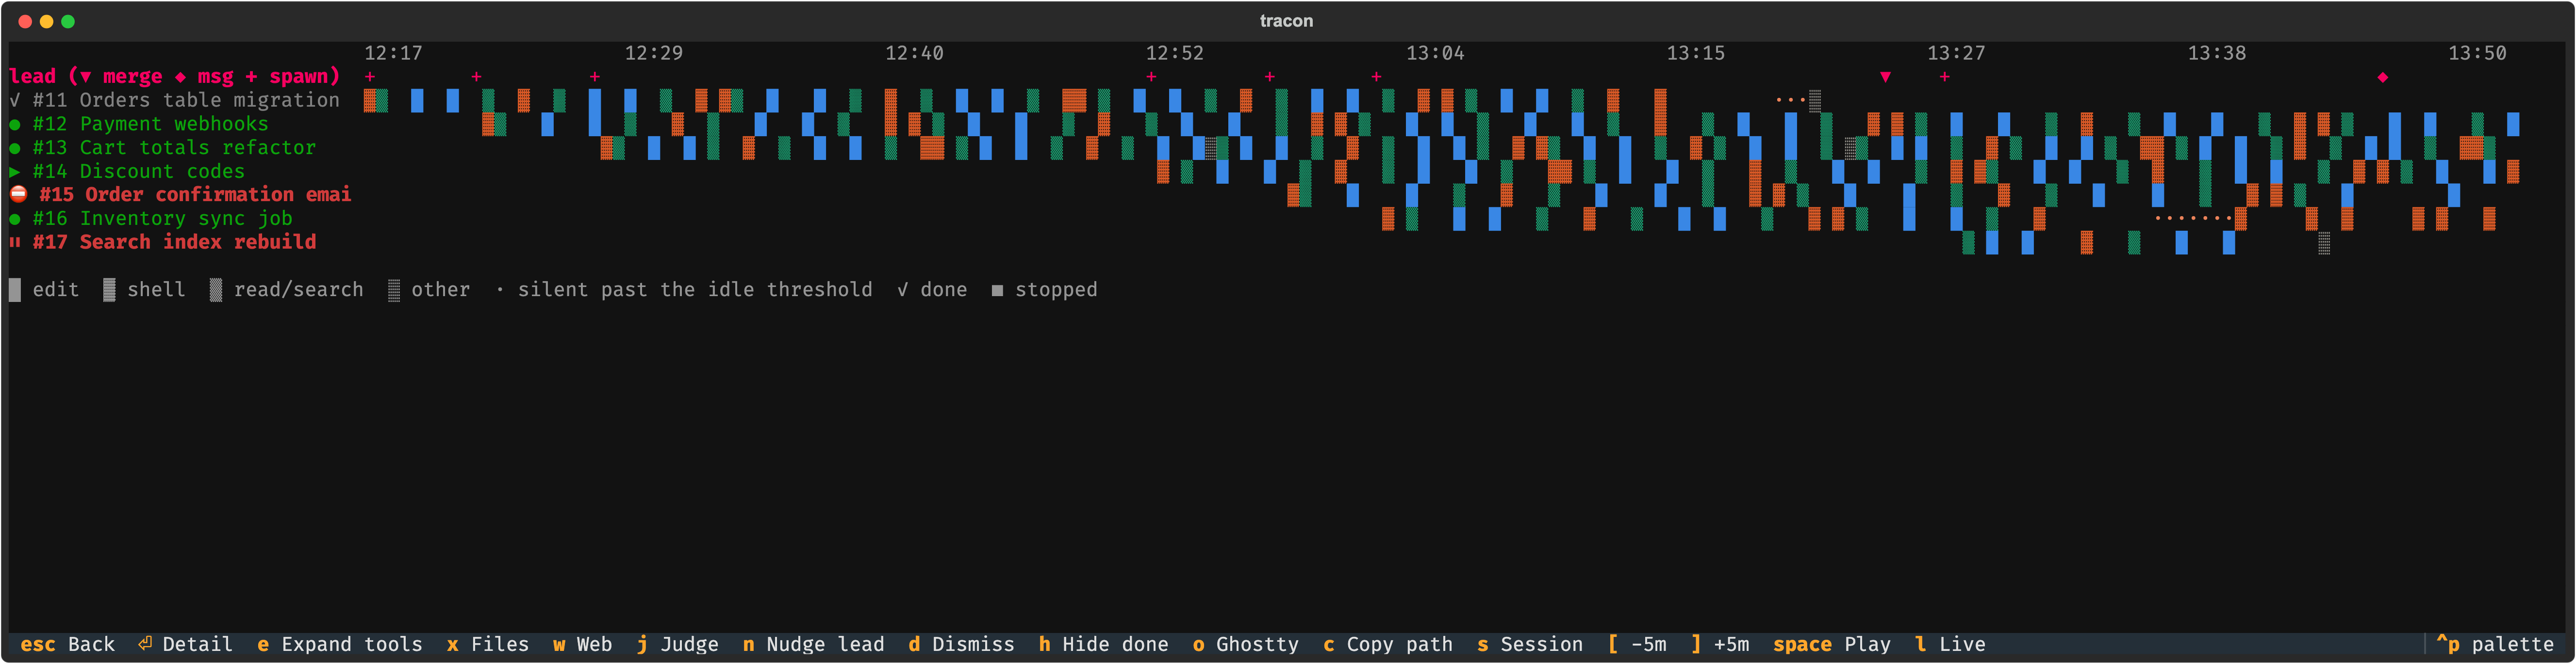The width and height of the screenshot is (2576, 664).
Task: Open Web from the bottom bar
Action: pos(583,645)
